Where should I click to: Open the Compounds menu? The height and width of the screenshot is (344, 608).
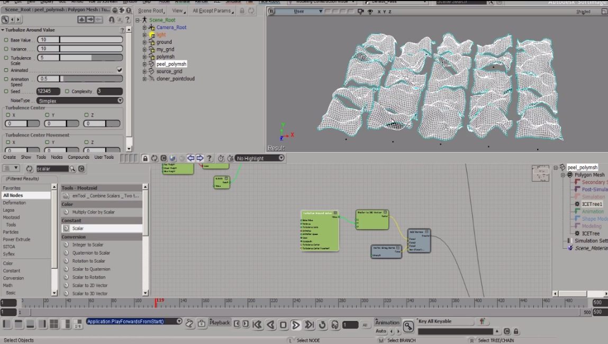point(78,157)
